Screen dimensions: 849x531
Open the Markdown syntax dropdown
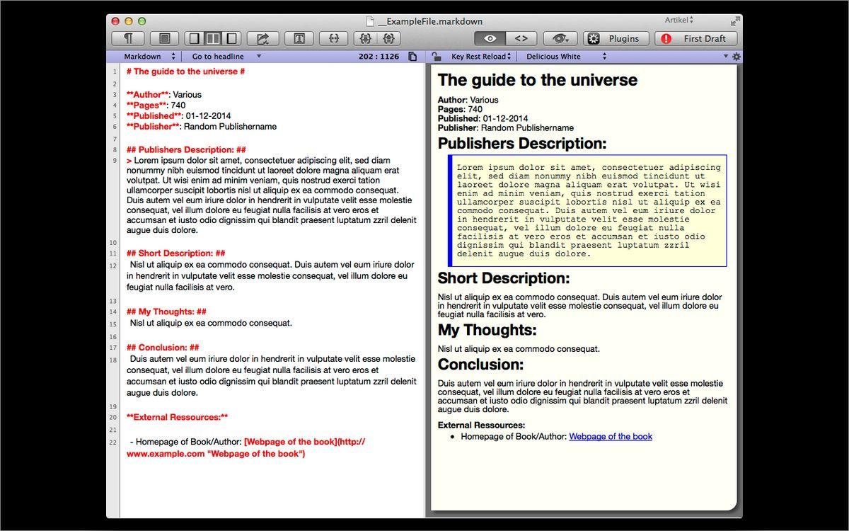[x=149, y=57]
